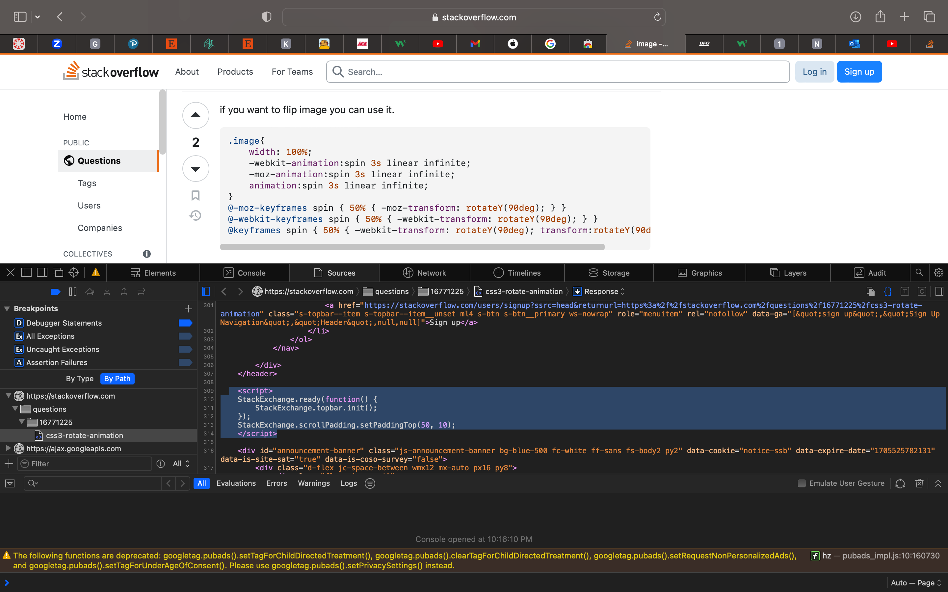Click the Log in button

tap(814, 72)
